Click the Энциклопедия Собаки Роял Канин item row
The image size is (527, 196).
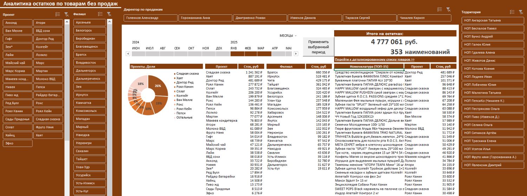click(396, 184)
